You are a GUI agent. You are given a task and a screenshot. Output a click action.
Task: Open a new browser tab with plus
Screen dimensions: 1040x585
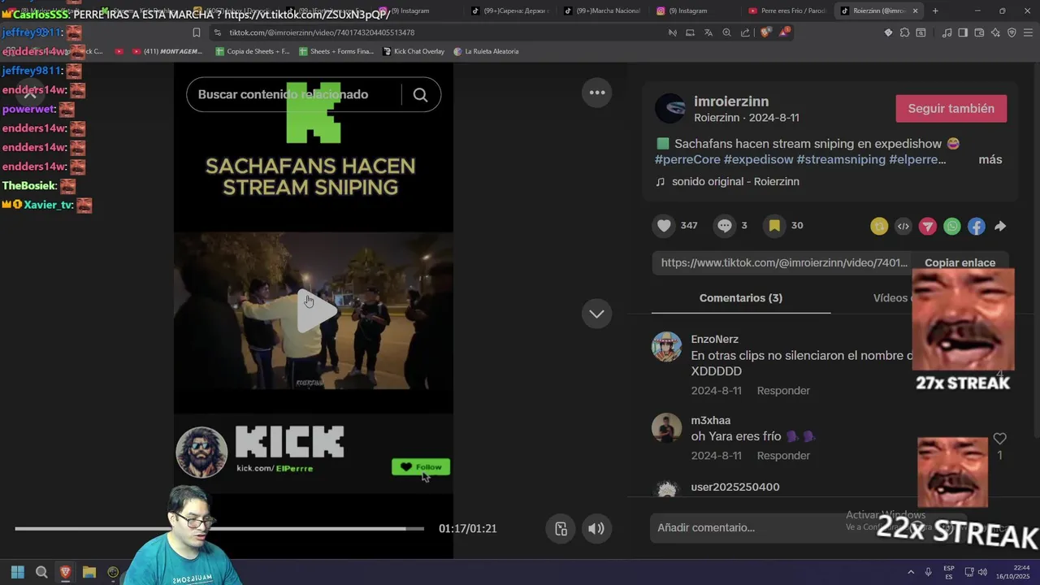935,11
